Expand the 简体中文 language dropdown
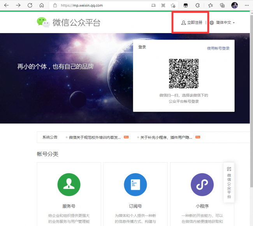This screenshot has height=226, width=253. click(x=225, y=23)
